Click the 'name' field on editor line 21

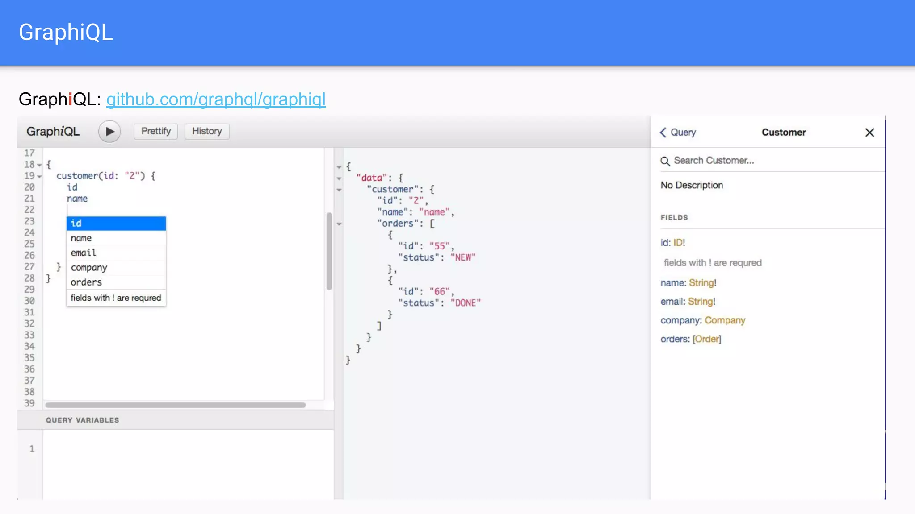click(x=77, y=199)
